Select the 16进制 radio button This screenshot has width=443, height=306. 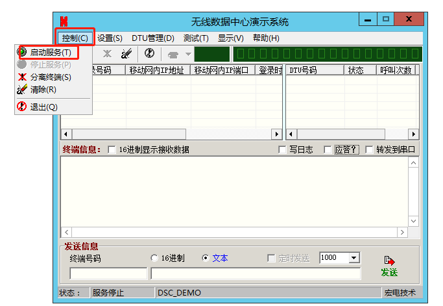154,258
